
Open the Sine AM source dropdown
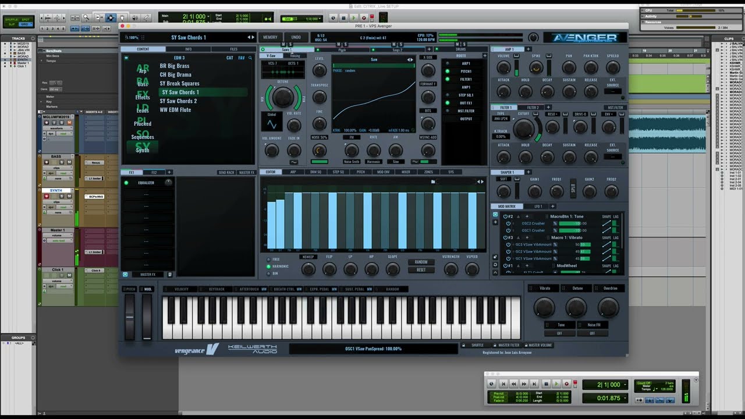pyautogui.click(x=396, y=162)
